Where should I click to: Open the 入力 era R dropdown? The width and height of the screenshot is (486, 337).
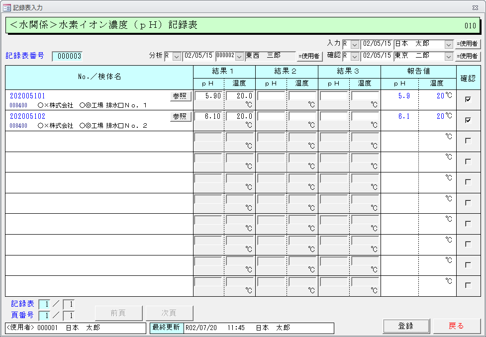(355, 44)
